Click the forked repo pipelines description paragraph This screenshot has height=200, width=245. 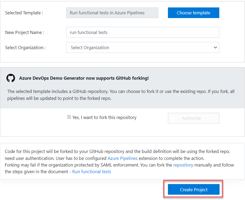(121, 95)
